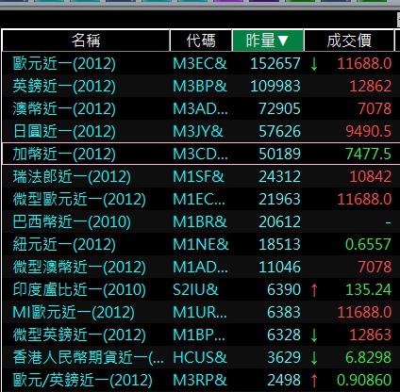
Task: Select the 微型澳幣近一(2012) row name
Action: 79,268
